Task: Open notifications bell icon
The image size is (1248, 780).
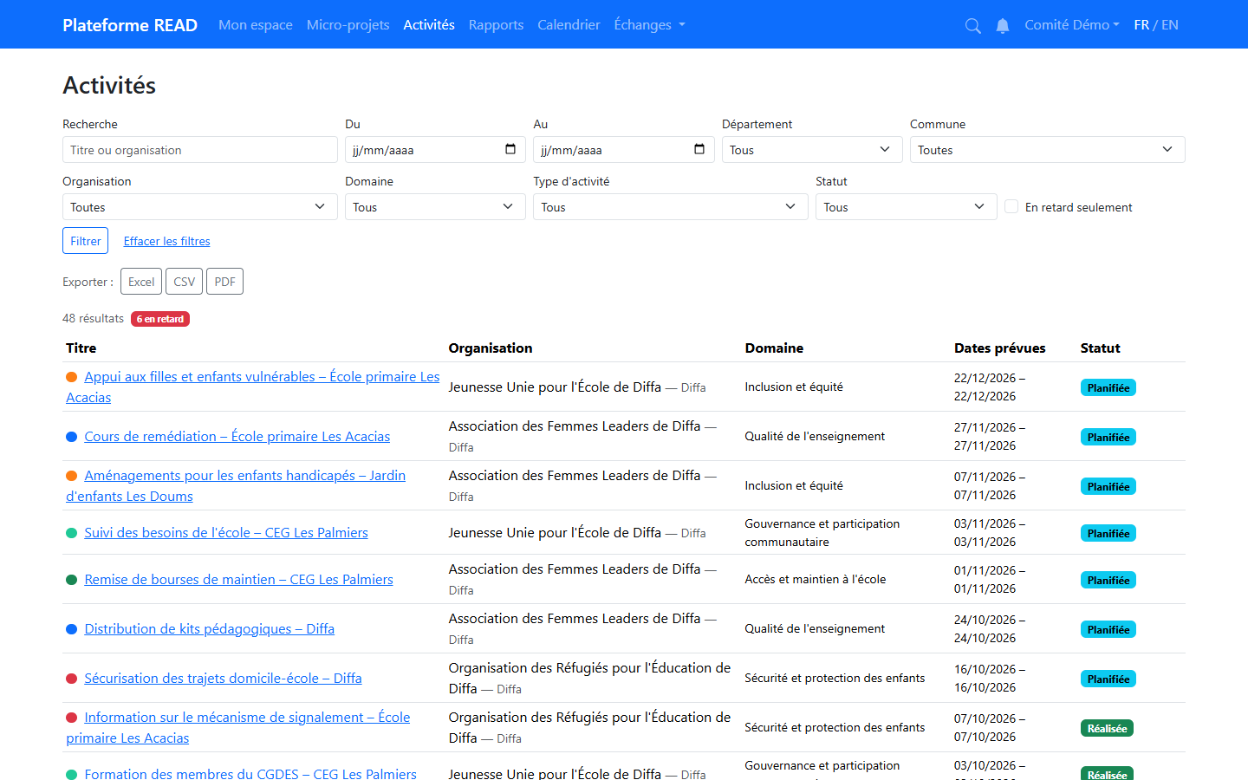Action: 1003,26
